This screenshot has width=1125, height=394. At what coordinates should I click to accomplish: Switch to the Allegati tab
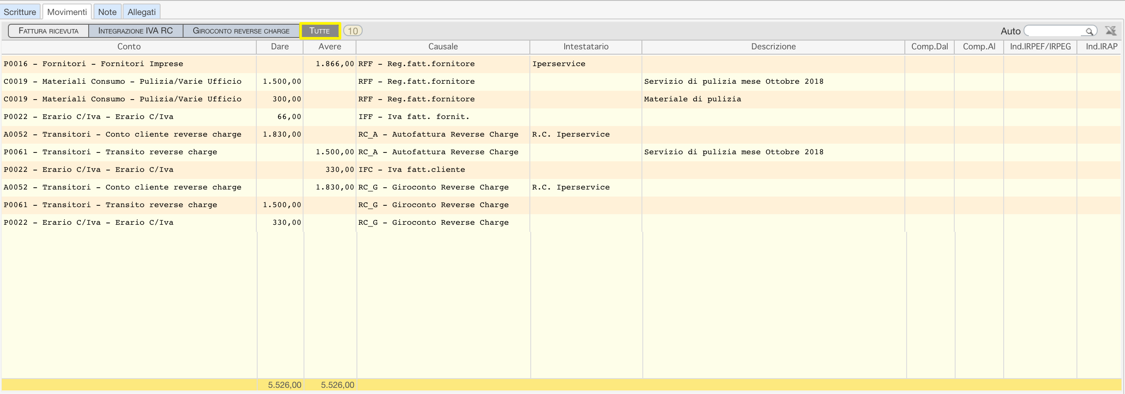coord(142,12)
